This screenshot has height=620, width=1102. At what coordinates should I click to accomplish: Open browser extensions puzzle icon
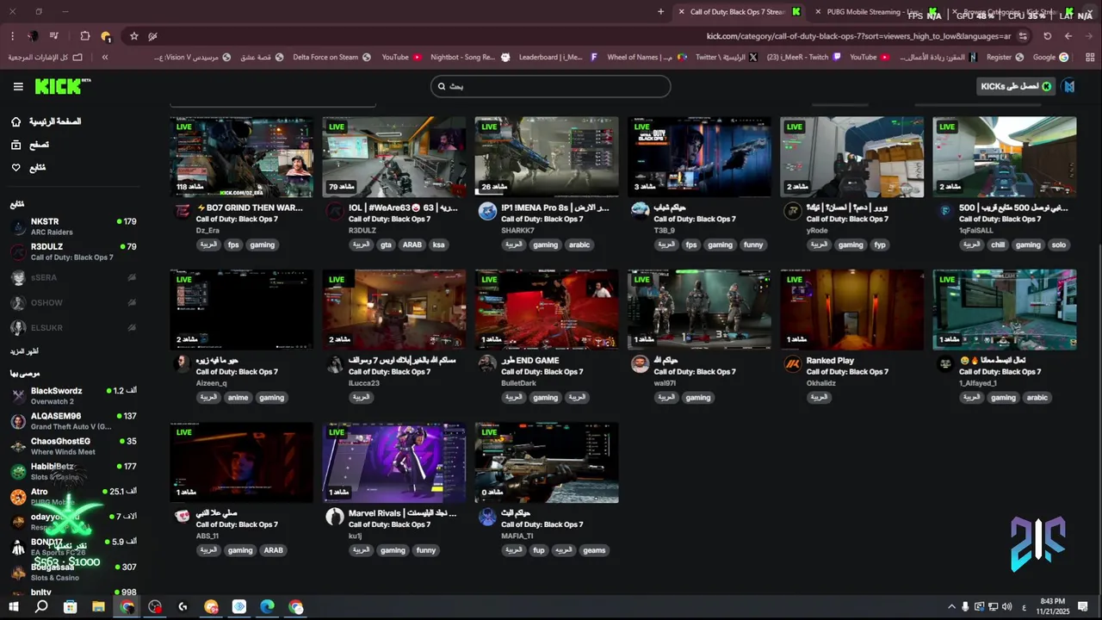pos(84,36)
